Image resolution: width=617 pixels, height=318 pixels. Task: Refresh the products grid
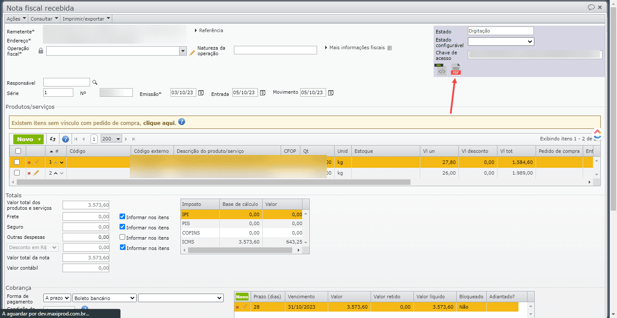click(x=53, y=139)
